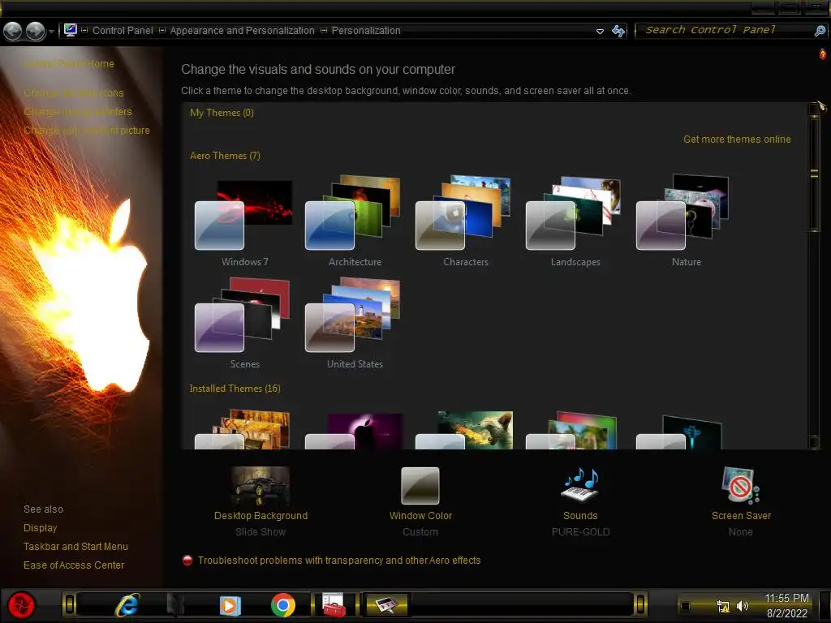The width and height of the screenshot is (831, 623).
Task: Click the Forward navigation arrow
Action: (x=36, y=32)
